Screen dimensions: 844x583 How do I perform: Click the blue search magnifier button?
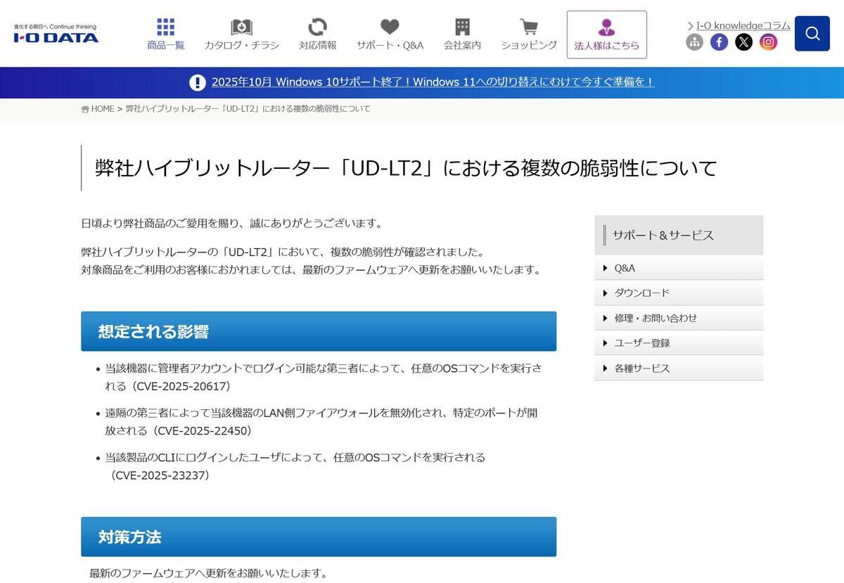tap(812, 34)
